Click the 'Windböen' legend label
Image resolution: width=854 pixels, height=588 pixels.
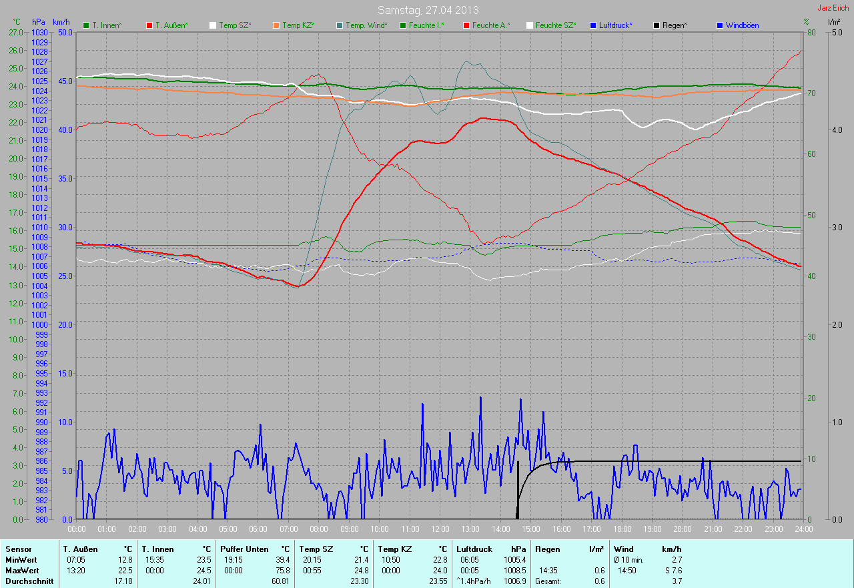[742, 25]
